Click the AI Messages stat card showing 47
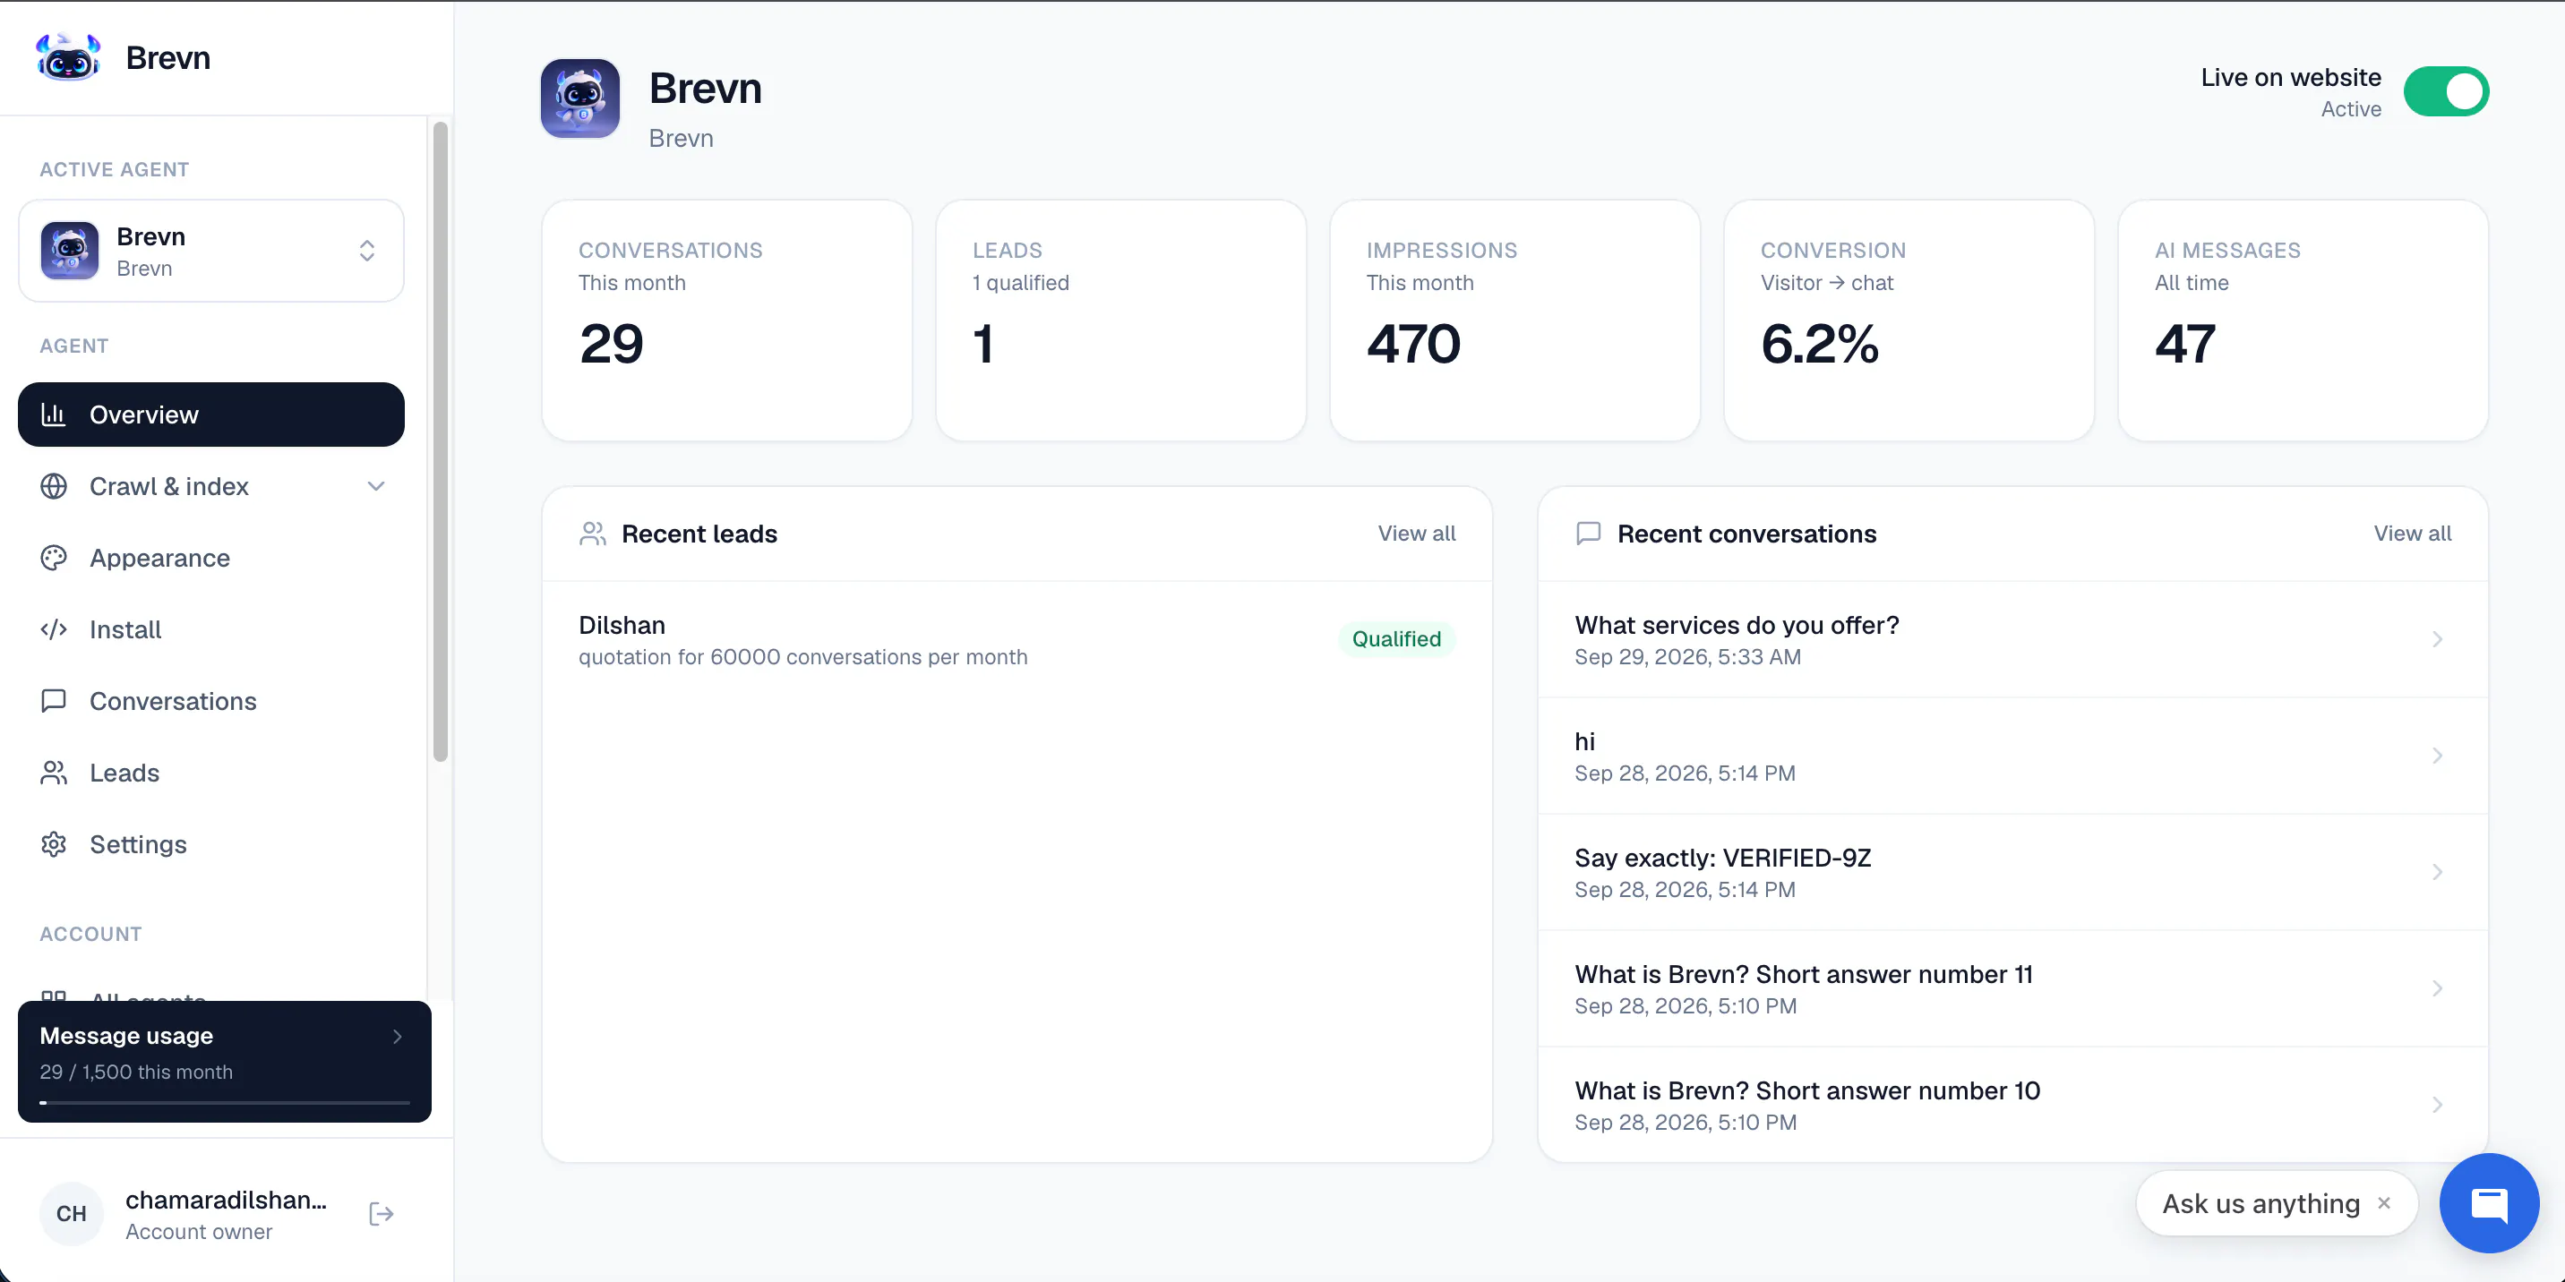 point(2302,320)
